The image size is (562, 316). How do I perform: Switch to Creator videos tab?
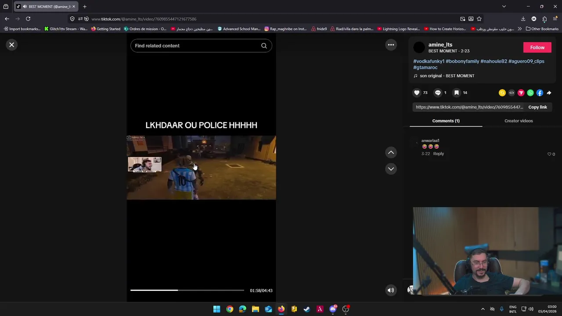(519, 121)
